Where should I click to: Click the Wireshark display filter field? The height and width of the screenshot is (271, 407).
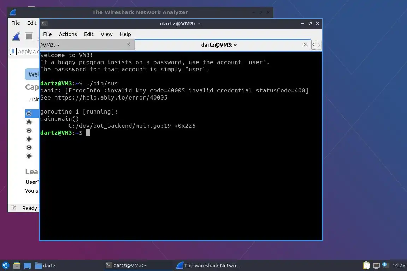coord(28,52)
